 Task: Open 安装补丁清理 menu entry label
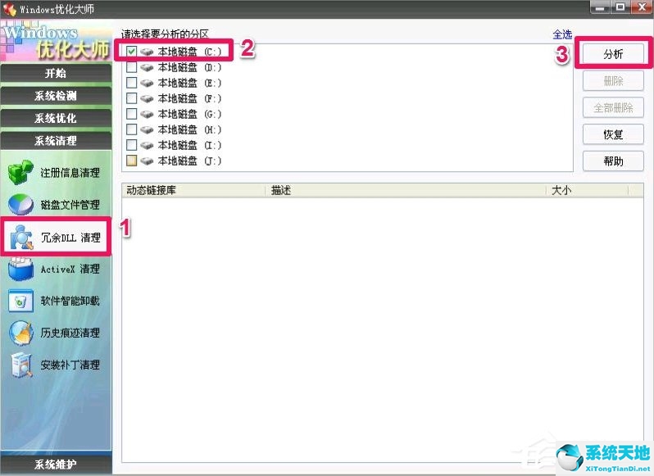pos(70,365)
